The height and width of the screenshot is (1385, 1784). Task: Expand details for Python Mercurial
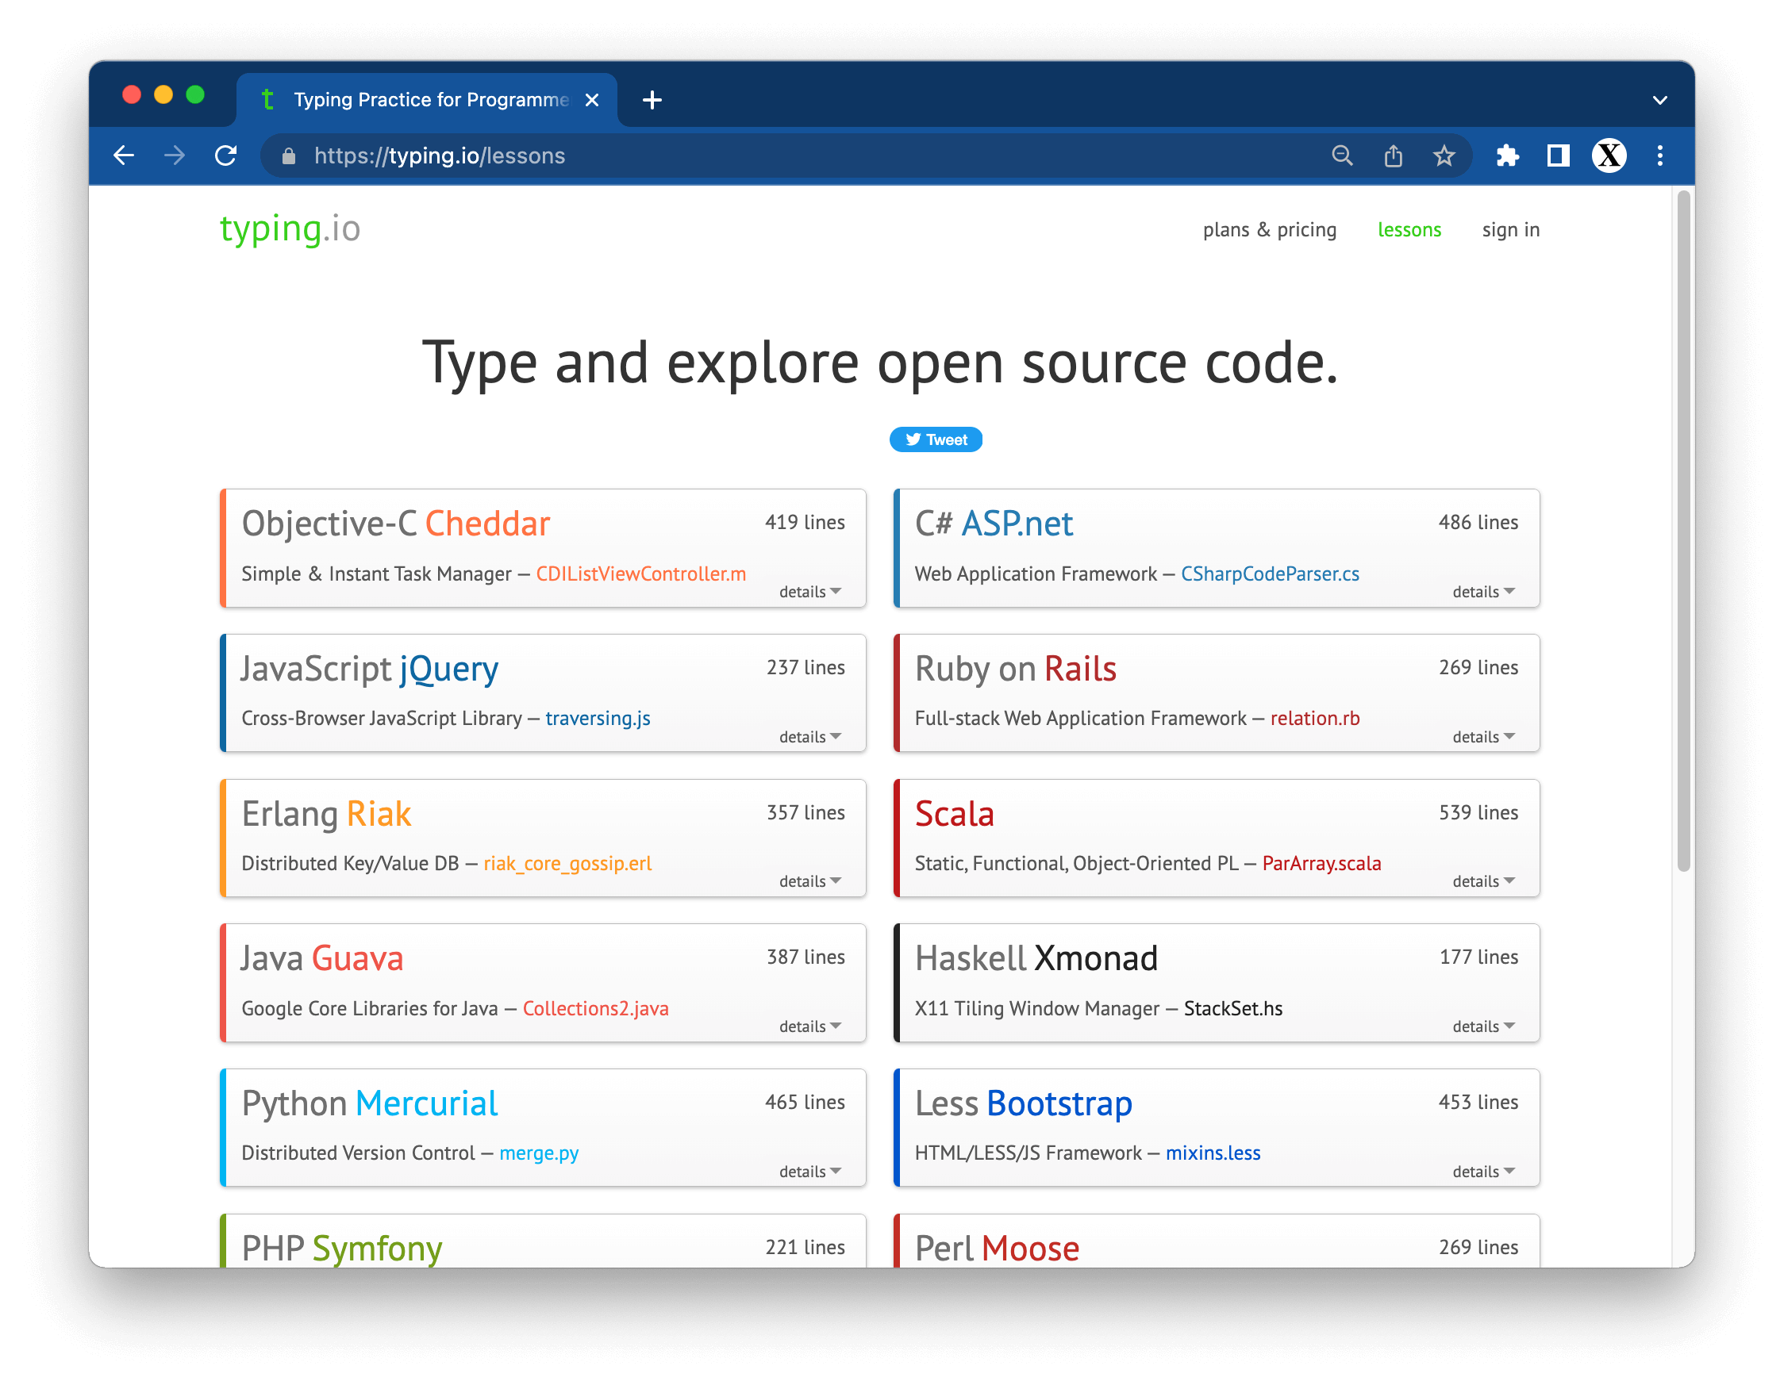809,1171
